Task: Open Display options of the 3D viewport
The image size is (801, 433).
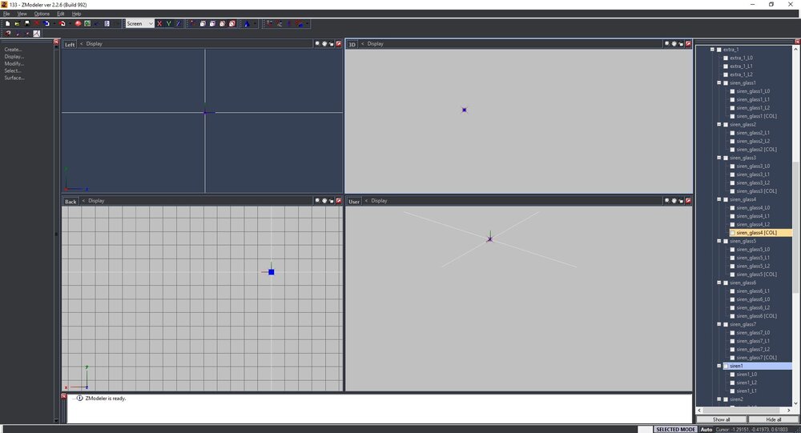Action: [x=375, y=44]
